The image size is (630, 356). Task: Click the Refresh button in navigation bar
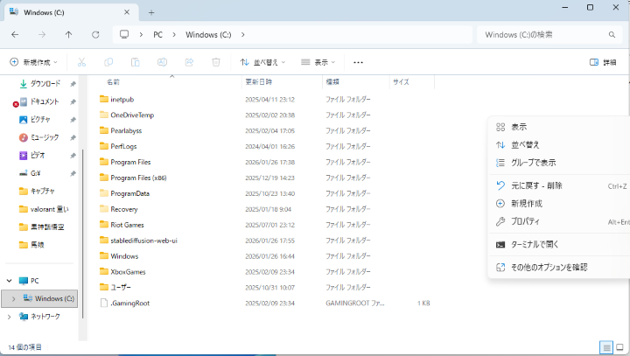[95, 34]
